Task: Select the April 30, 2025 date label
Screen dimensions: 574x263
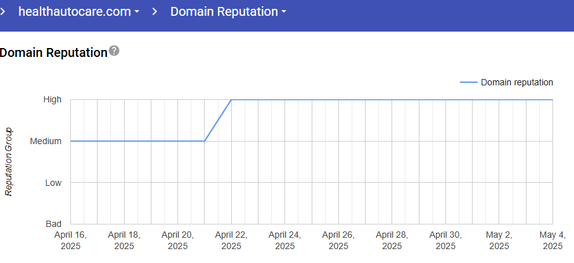Action: pyautogui.click(x=445, y=240)
